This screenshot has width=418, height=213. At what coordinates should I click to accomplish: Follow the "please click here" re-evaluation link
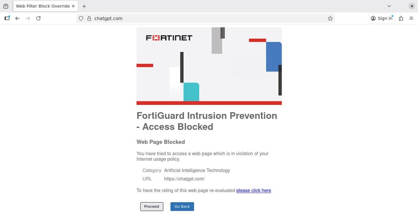point(254,190)
